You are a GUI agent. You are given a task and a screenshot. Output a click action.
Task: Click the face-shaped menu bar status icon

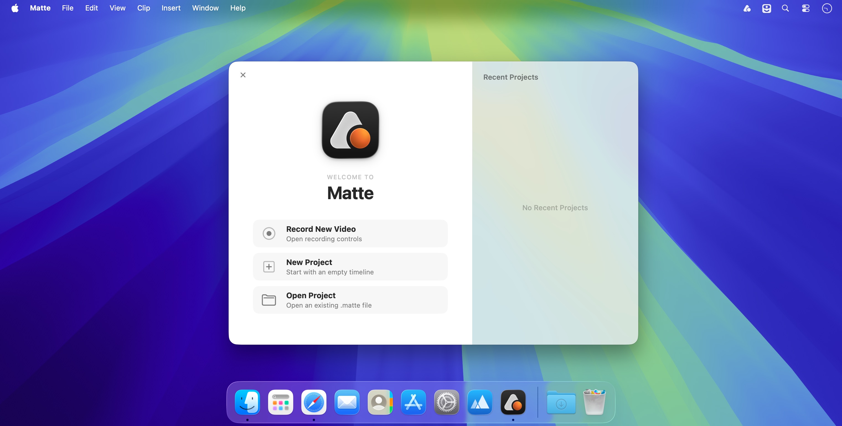766,8
